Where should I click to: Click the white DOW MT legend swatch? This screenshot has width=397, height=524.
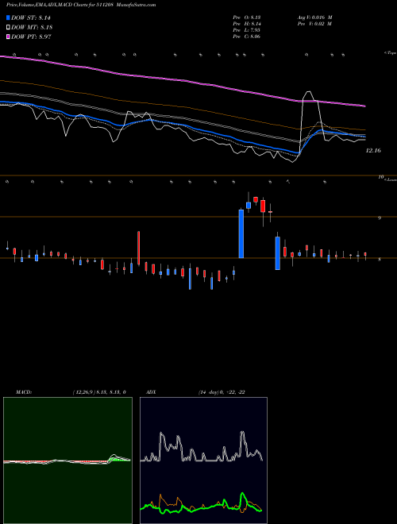(x=9, y=27)
